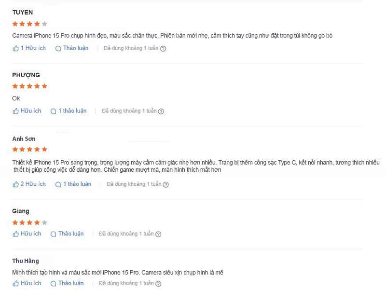Click the thumbs-up icon on Giang's review
The image size is (386, 304).
(x=15, y=234)
